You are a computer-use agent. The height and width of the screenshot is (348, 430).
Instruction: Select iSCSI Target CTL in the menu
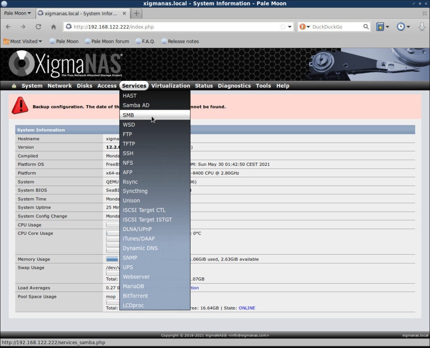(155, 210)
